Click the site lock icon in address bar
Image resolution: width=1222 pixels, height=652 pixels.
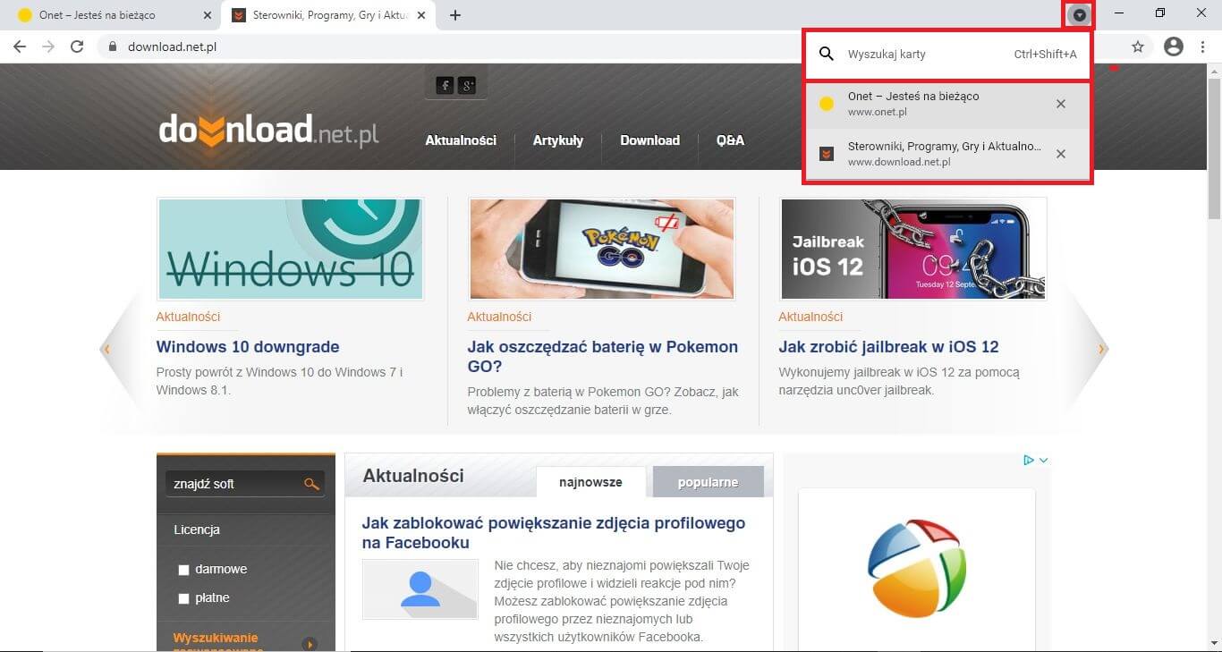pyautogui.click(x=113, y=47)
